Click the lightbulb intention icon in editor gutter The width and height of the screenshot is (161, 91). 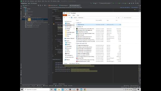[x=54, y=24]
